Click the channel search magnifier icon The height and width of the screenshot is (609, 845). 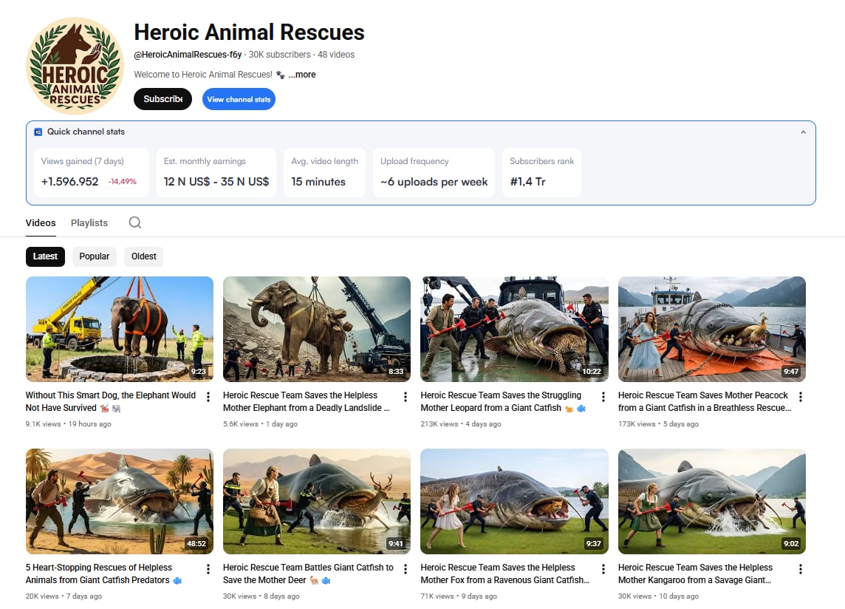[134, 222]
